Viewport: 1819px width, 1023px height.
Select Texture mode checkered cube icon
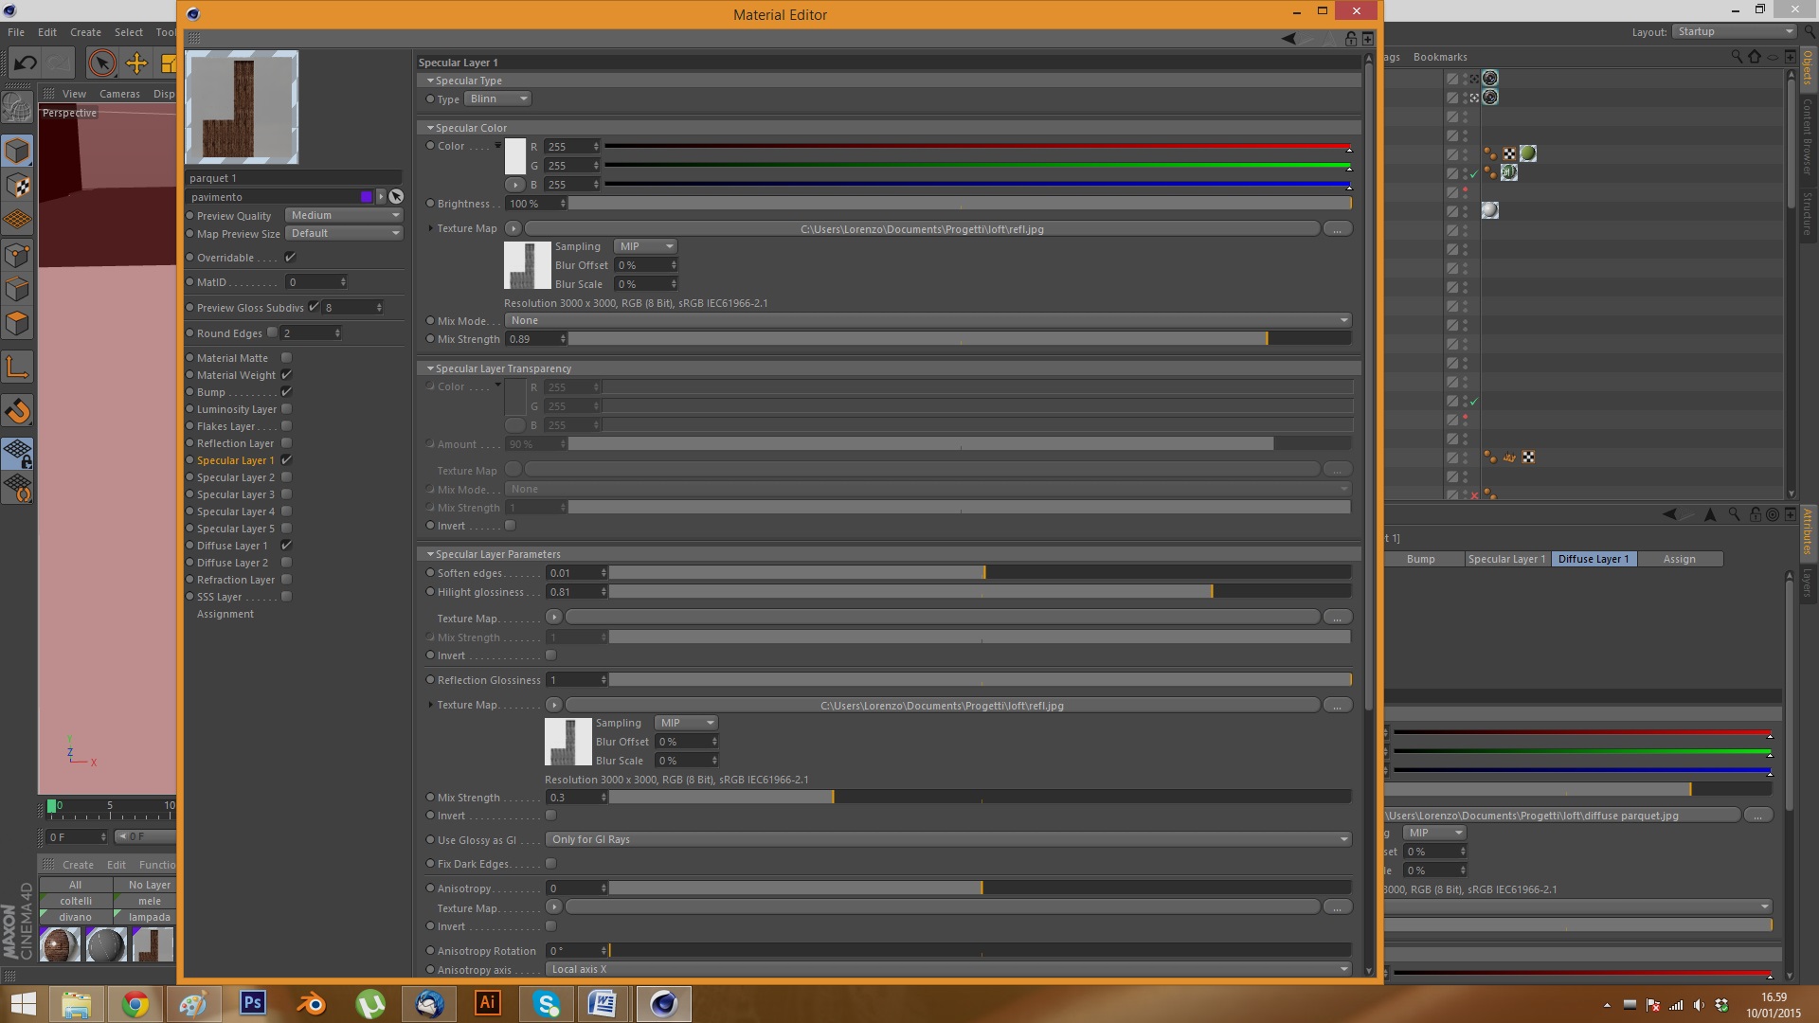[17, 185]
